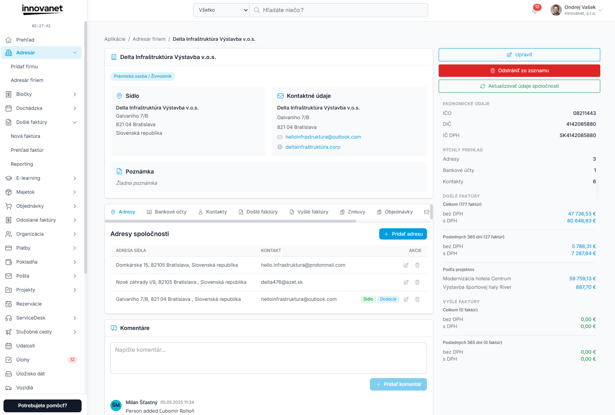Screen dimensions: 615x415
Task: Go to Adresár firiem breadcrumb
Action: (149, 39)
